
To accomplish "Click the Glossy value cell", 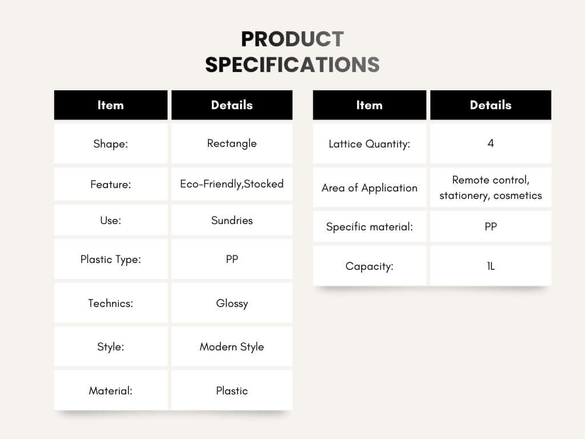I will point(231,303).
